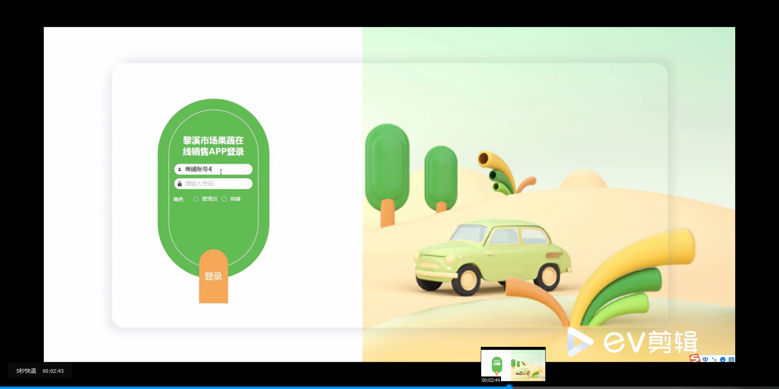779x389 pixels.
Task: Click the video preview thumbnail
Action: click(x=512, y=364)
